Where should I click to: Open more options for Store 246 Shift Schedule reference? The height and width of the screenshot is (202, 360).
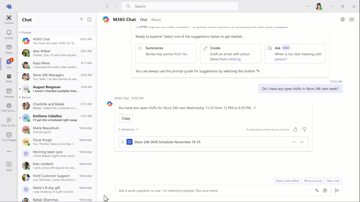(294, 142)
